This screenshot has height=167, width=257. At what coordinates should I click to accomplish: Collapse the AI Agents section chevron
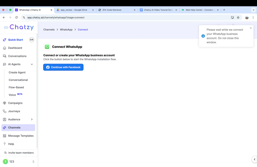[32, 64]
